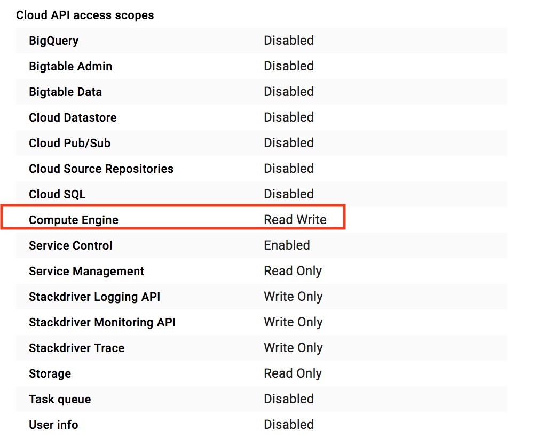Click 'Read Only' value for Storage
This screenshot has height=446, width=537.
(x=293, y=373)
